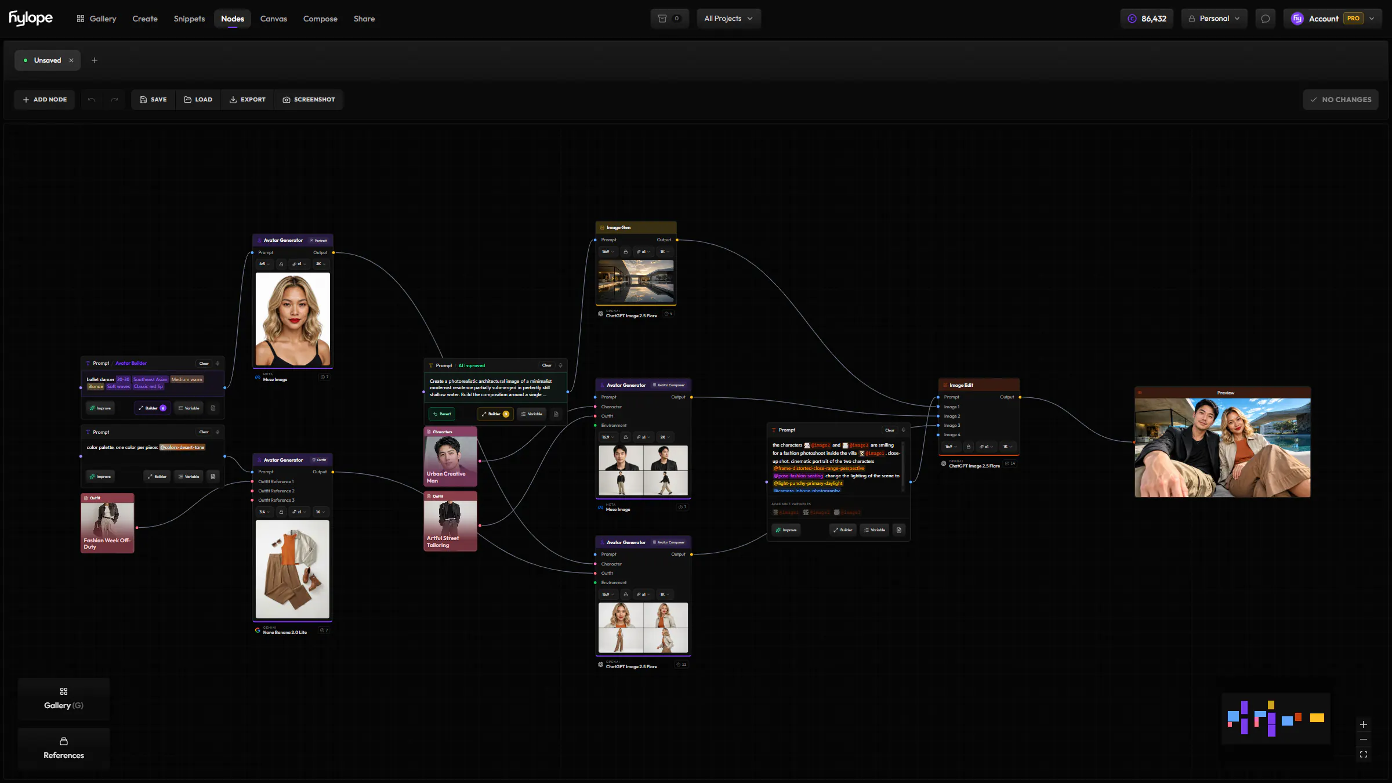
Task: Click Revert in the AI Improved prompt
Action: (442, 414)
